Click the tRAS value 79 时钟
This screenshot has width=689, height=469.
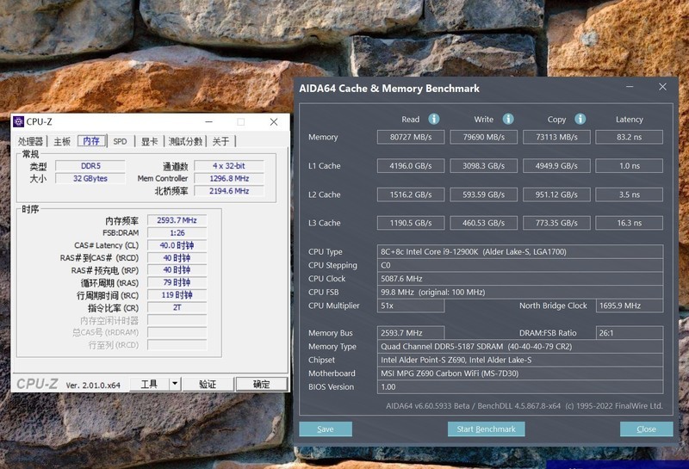click(177, 282)
